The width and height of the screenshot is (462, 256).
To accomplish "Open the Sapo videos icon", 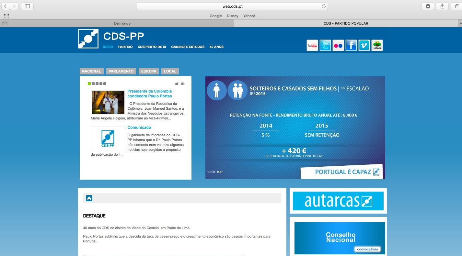I will pos(377,46).
